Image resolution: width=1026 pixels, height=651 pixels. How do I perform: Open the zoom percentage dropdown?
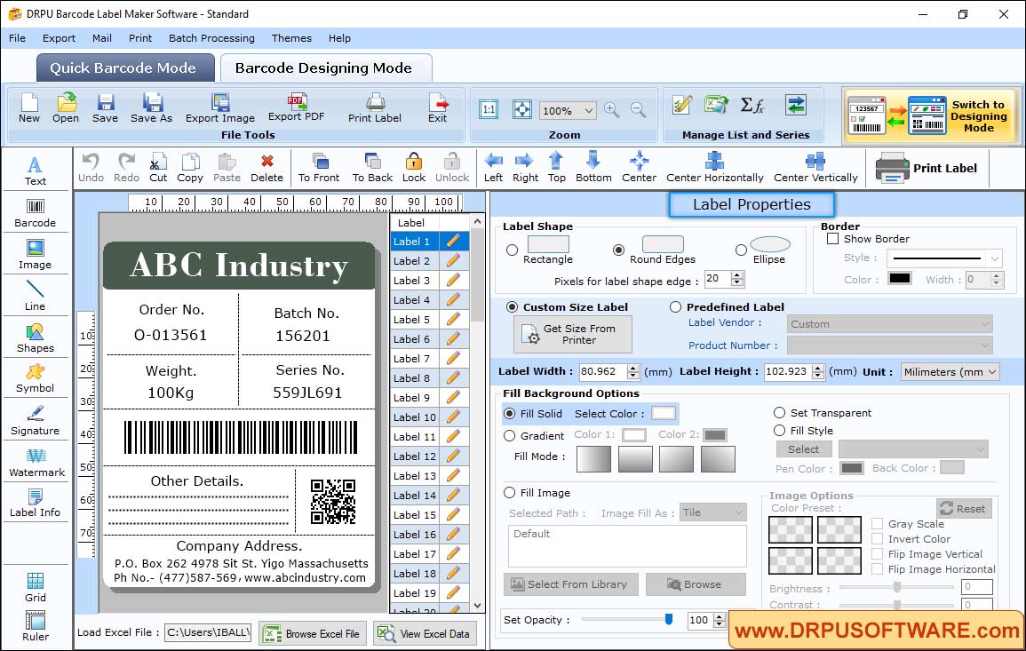pyautogui.click(x=588, y=110)
